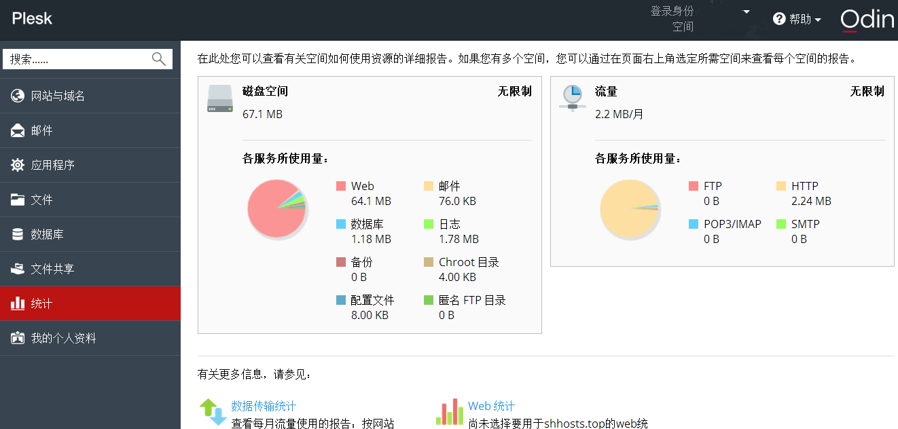Click the 数据传输统计 arrows icon
Screen dimensions: 898x429
(x=213, y=412)
